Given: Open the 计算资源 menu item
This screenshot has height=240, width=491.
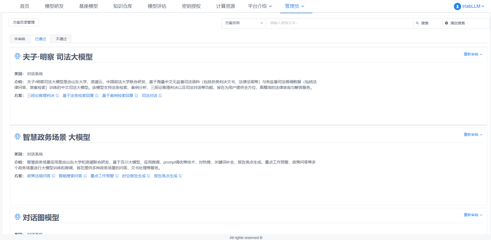Looking at the screenshot, I should point(226,6).
